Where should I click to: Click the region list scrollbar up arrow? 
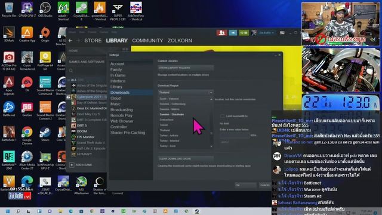point(211,99)
